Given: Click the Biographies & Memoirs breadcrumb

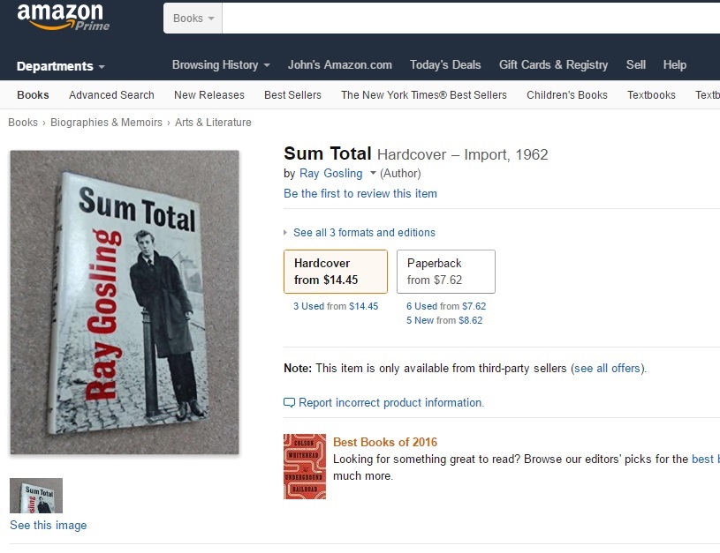Looking at the screenshot, I should coord(106,123).
